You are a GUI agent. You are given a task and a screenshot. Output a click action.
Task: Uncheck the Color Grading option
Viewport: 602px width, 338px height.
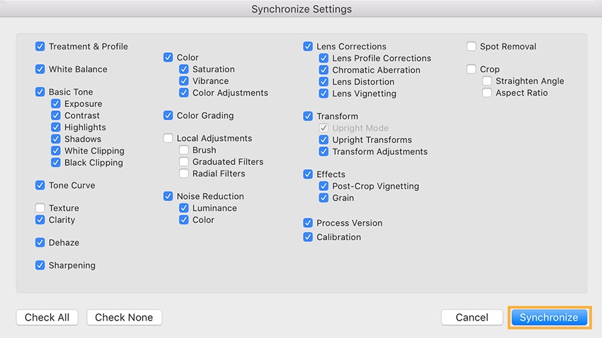[169, 116]
